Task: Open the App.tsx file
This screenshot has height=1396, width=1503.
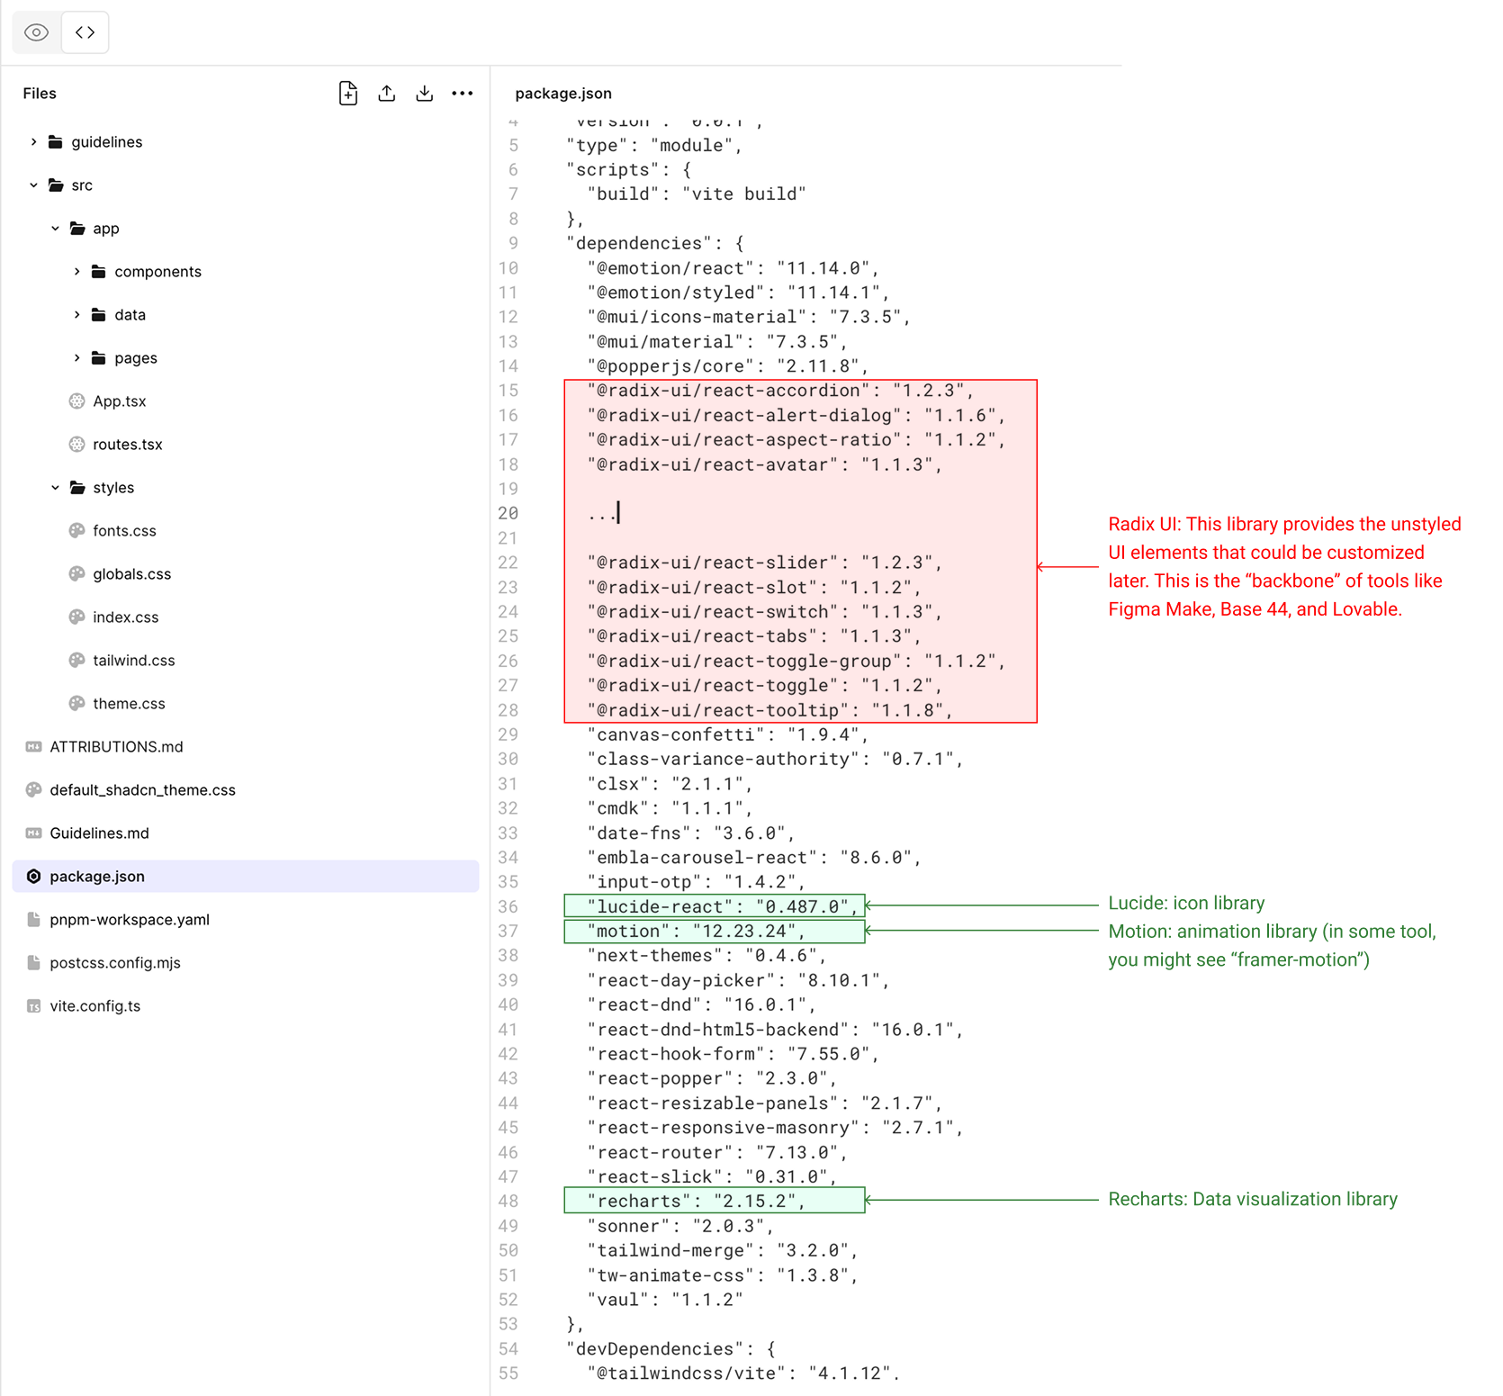Action: 120,401
